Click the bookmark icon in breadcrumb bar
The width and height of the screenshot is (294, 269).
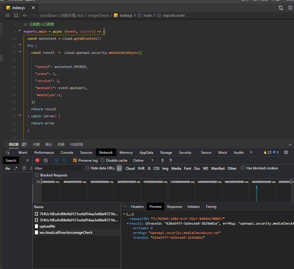pos(16,15)
